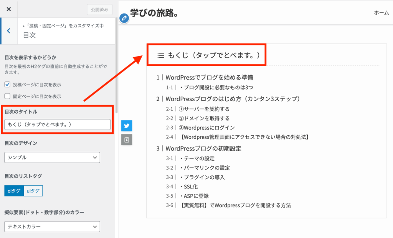Select the olタグ list tag option
This screenshot has height=238, width=393.
point(14,191)
